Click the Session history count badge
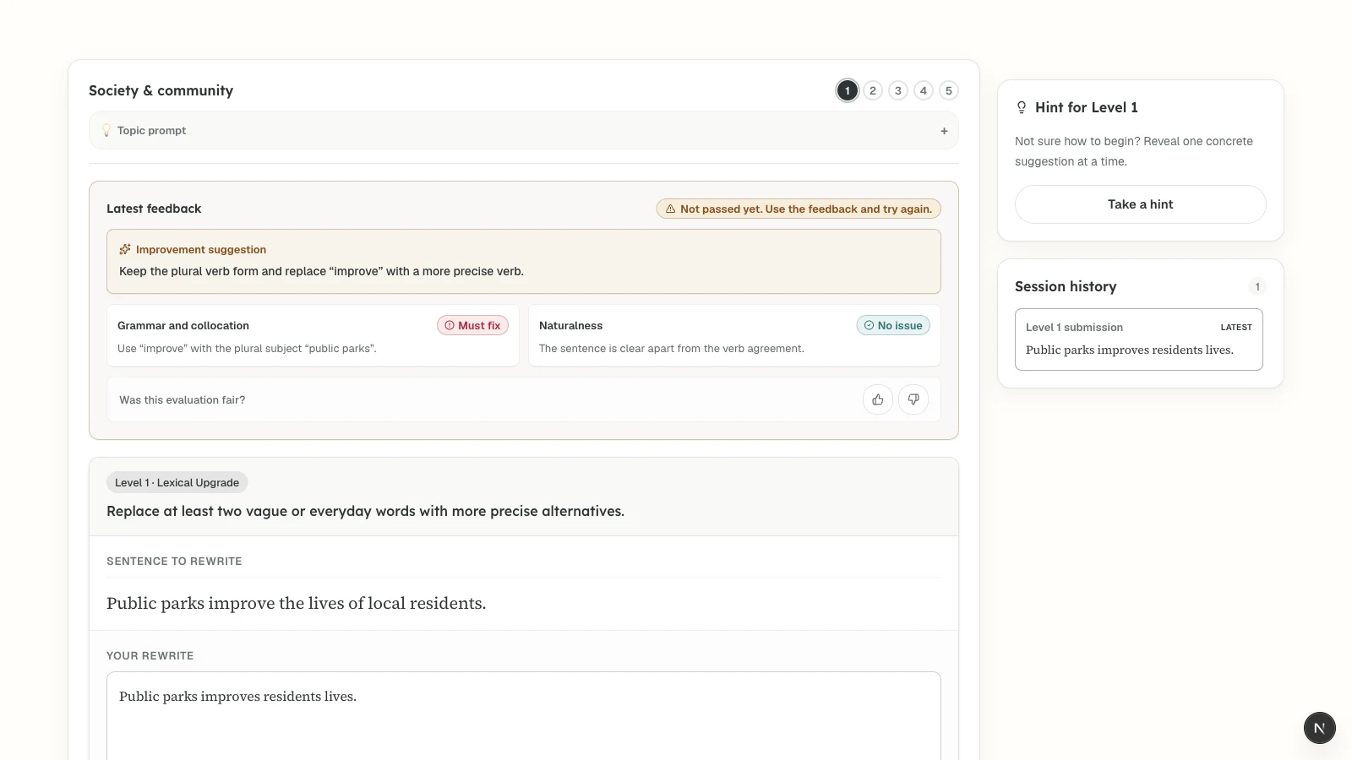The image size is (1352, 760). pyautogui.click(x=1257, y=286)
